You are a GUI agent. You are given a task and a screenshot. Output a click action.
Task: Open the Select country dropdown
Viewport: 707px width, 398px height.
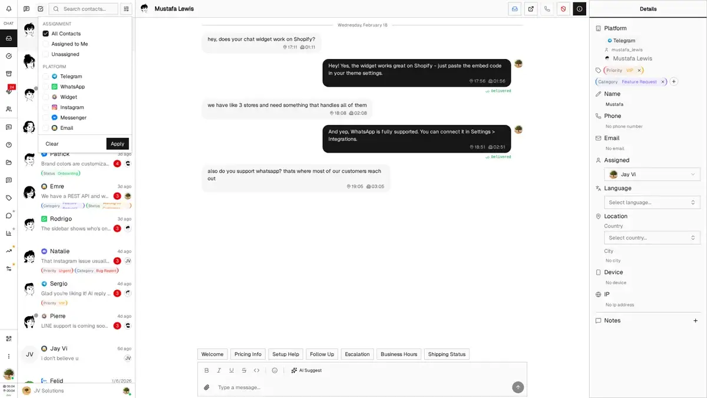click(x=652, y=238)
